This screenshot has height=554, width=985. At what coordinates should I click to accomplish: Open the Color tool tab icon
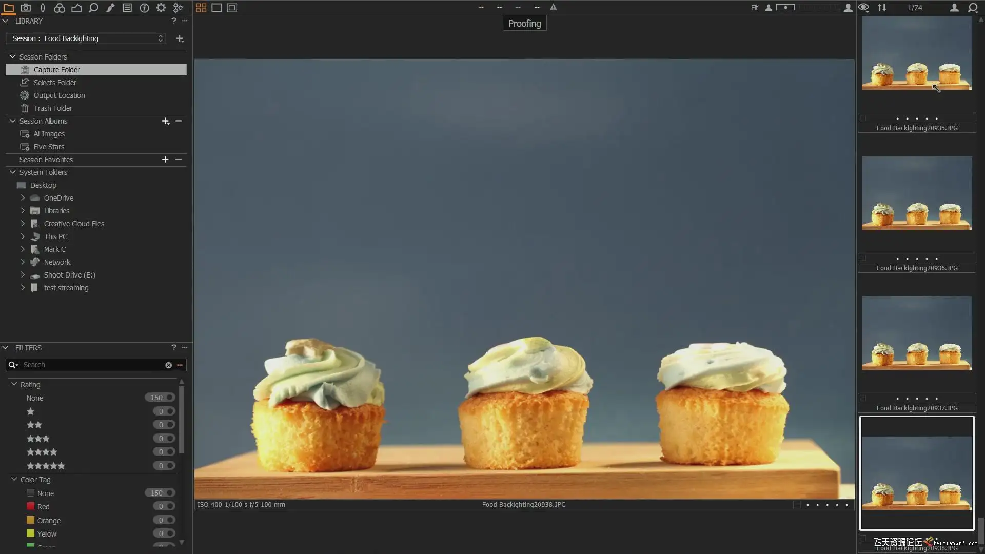point(60,8)
